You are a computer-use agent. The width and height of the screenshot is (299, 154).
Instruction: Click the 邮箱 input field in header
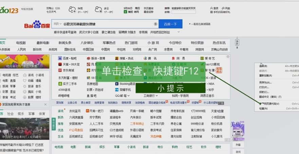[x=184, y=12]
